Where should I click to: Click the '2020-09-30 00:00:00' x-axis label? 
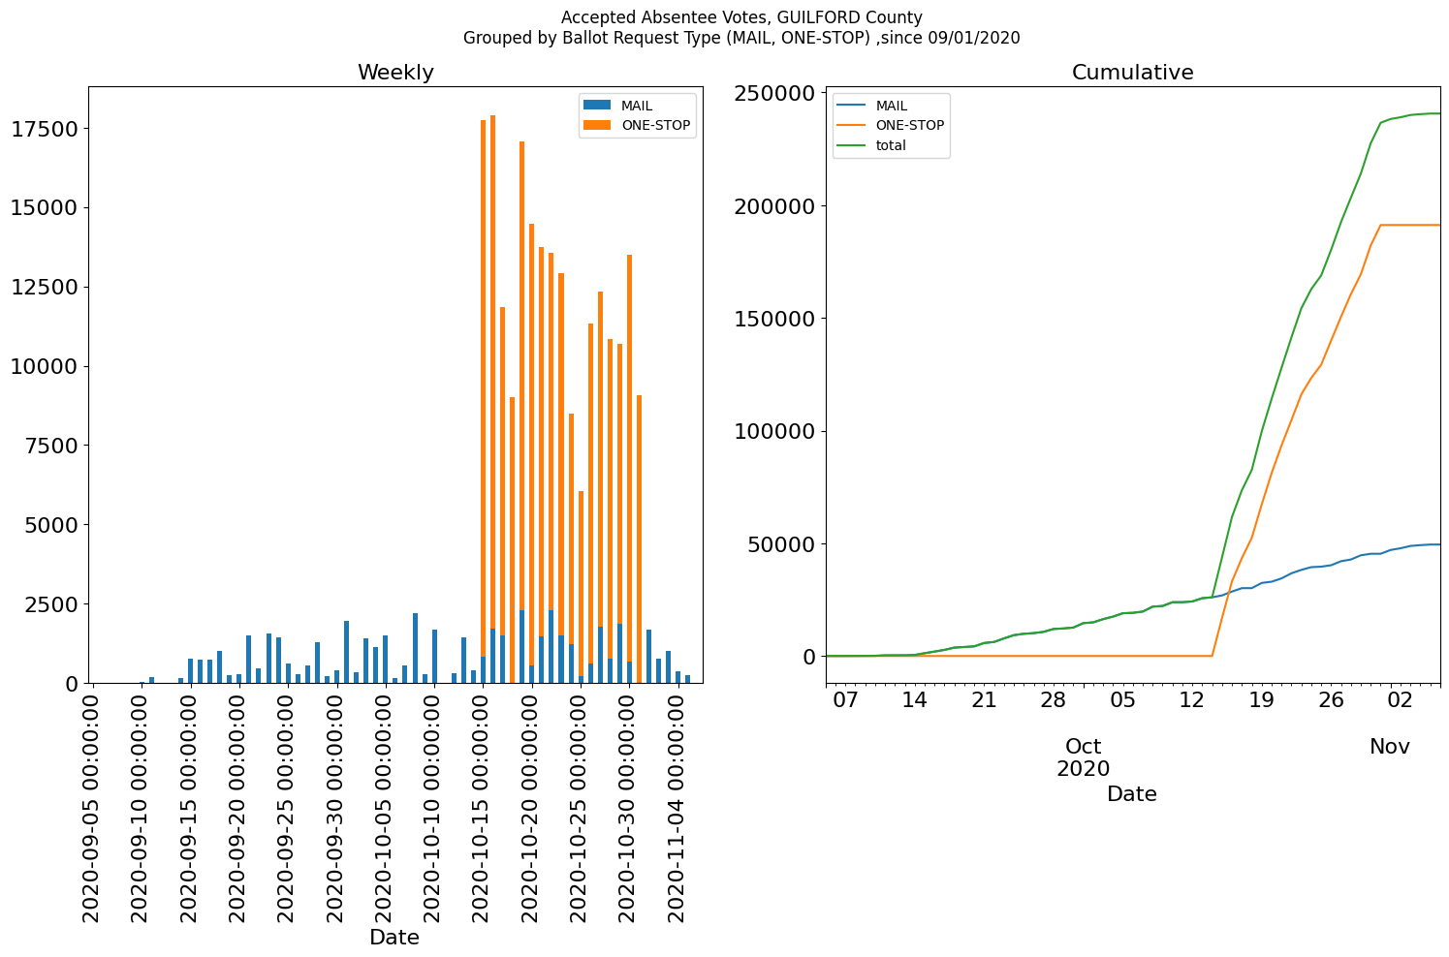coord(336,806)
